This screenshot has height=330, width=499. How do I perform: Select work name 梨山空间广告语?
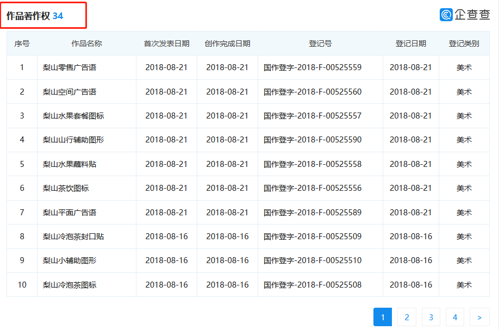[70, 92]
